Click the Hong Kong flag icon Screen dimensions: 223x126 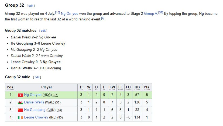pyautogui.click(x=20, y=95)
